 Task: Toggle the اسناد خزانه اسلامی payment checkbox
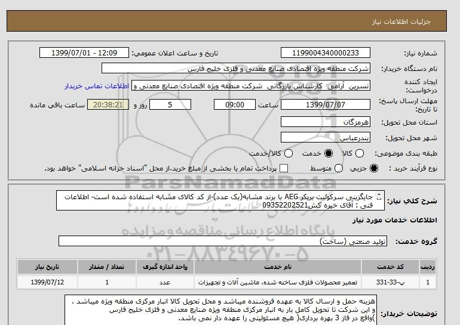[284, 168]
